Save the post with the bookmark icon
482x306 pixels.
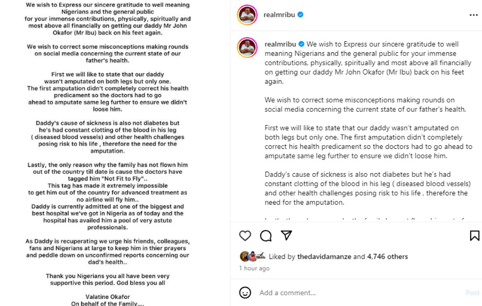474,236
